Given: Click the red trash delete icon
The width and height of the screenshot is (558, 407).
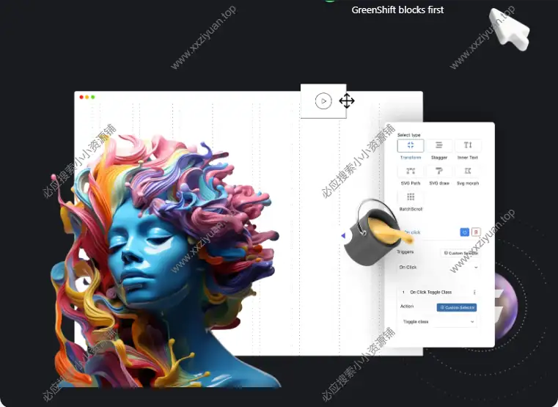Looking at the screenshot, I should (x=476, y=232).
